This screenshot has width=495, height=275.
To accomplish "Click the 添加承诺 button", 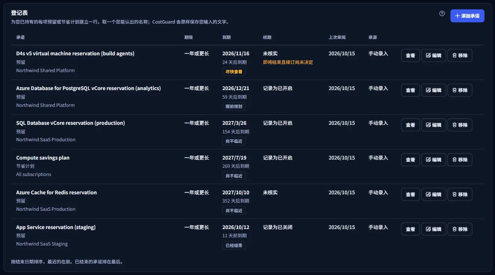I will tap(467, 16).
